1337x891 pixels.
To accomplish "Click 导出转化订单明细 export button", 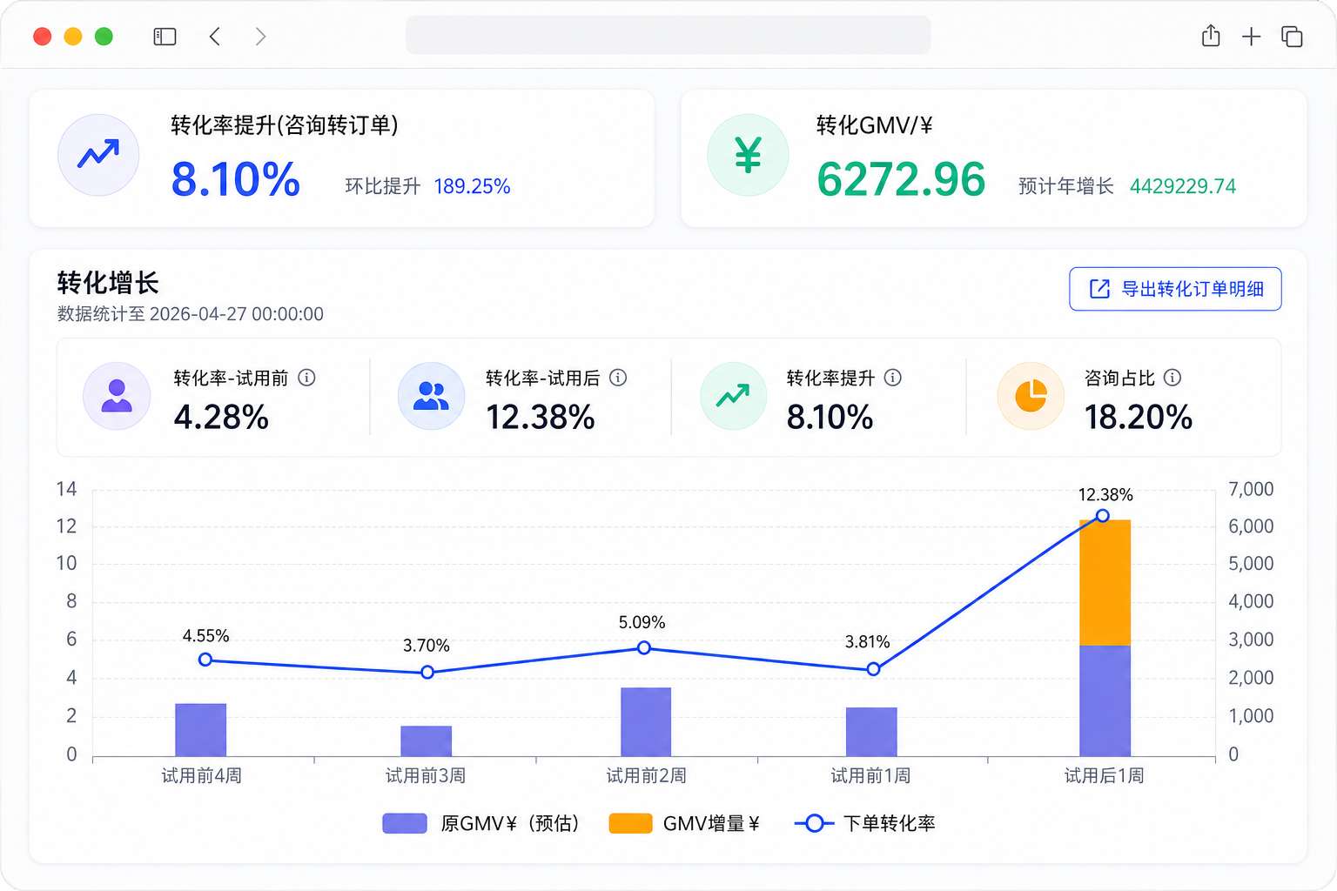I will click(x=1175, y=289).
